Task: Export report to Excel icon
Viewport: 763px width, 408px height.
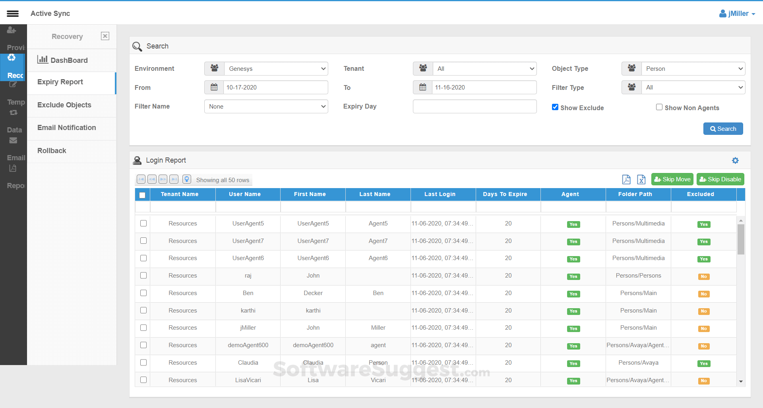Action: pyautogui.click(x=641, y=180)
